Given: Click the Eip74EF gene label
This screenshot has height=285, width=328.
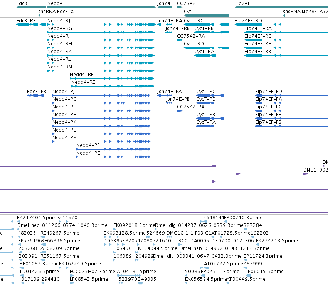Looking at the screenshot, I should pos(244,3).
